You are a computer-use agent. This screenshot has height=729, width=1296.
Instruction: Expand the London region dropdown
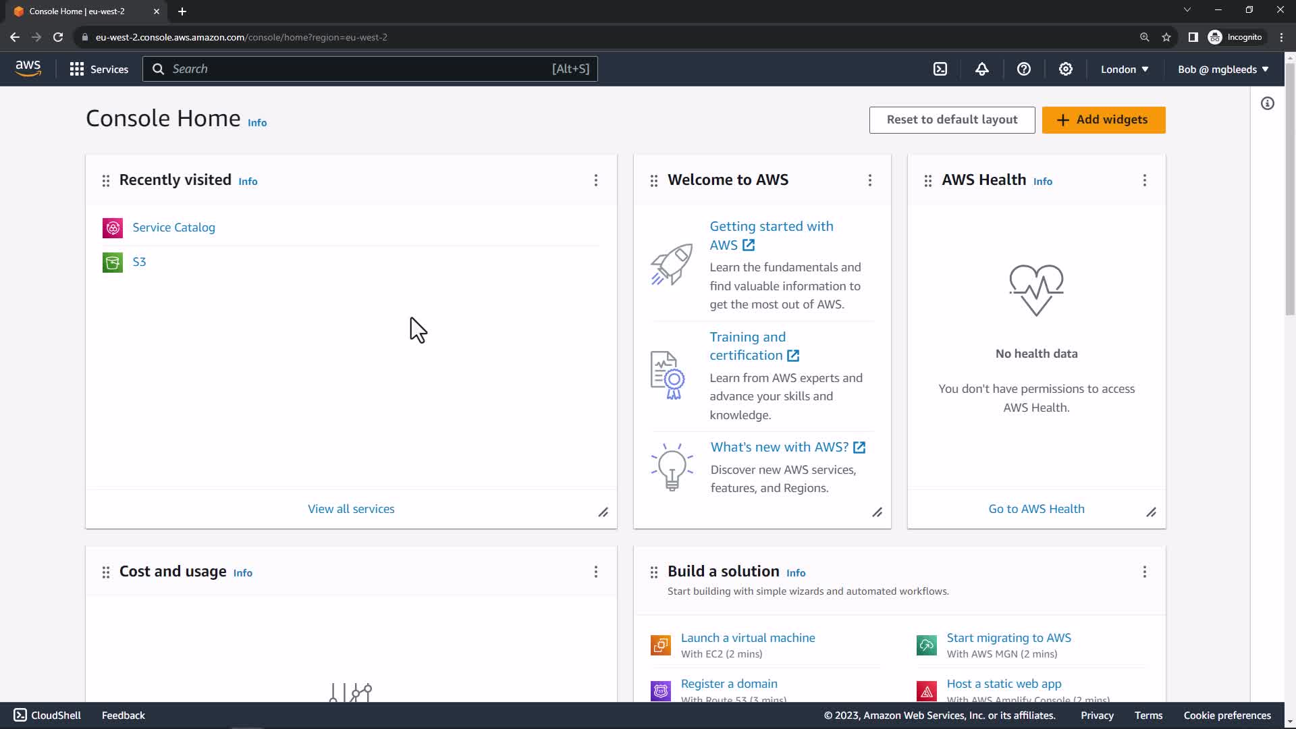coord(1125,69)
